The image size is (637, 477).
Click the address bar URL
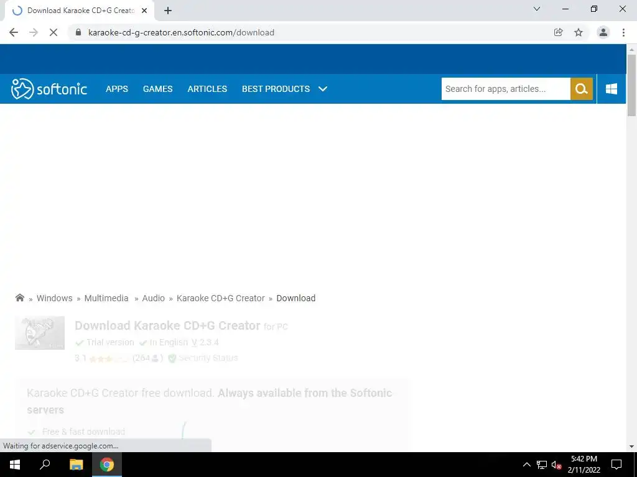181,32
